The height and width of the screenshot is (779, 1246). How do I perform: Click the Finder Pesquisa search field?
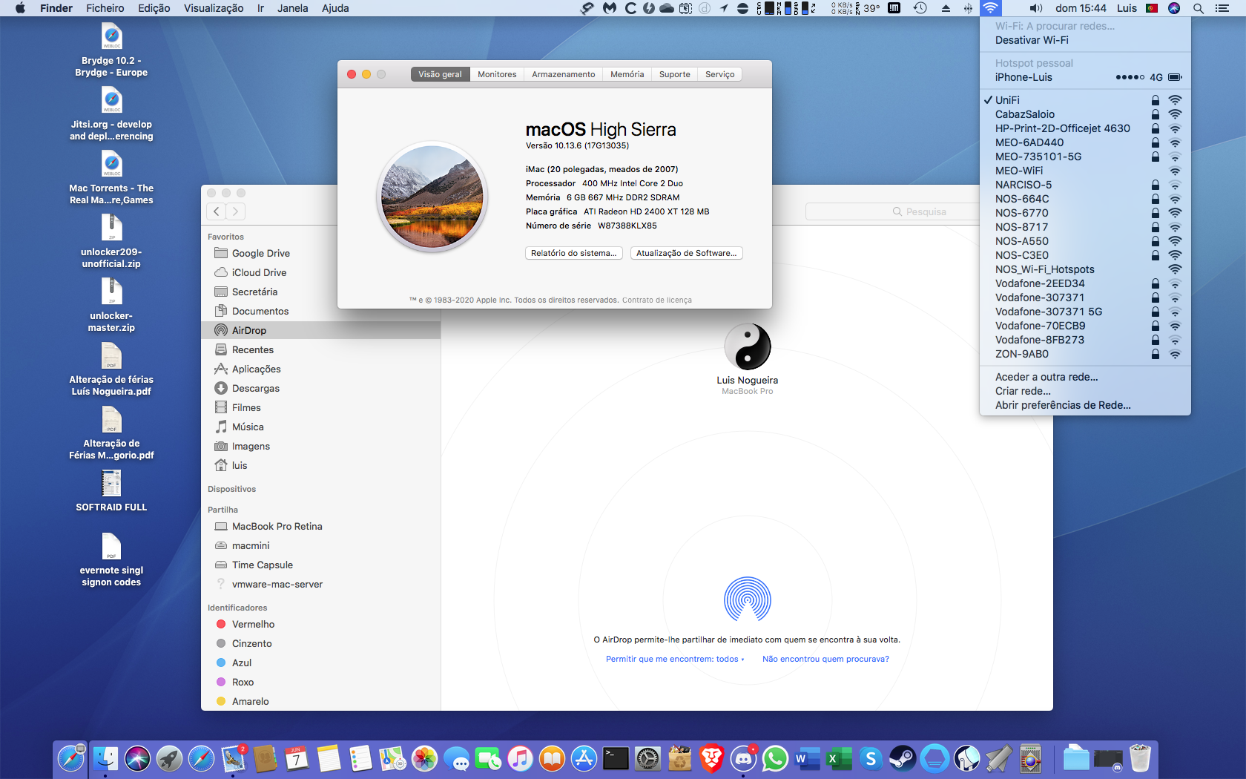click(x=920, y=211)
